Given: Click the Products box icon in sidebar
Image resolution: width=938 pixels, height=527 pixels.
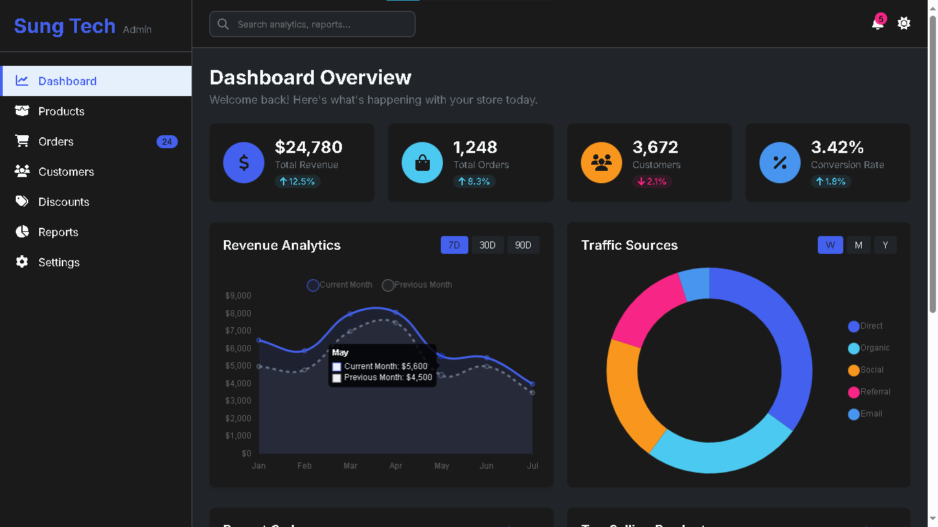Looking at the screenshot, I should (x=23, y=111).
